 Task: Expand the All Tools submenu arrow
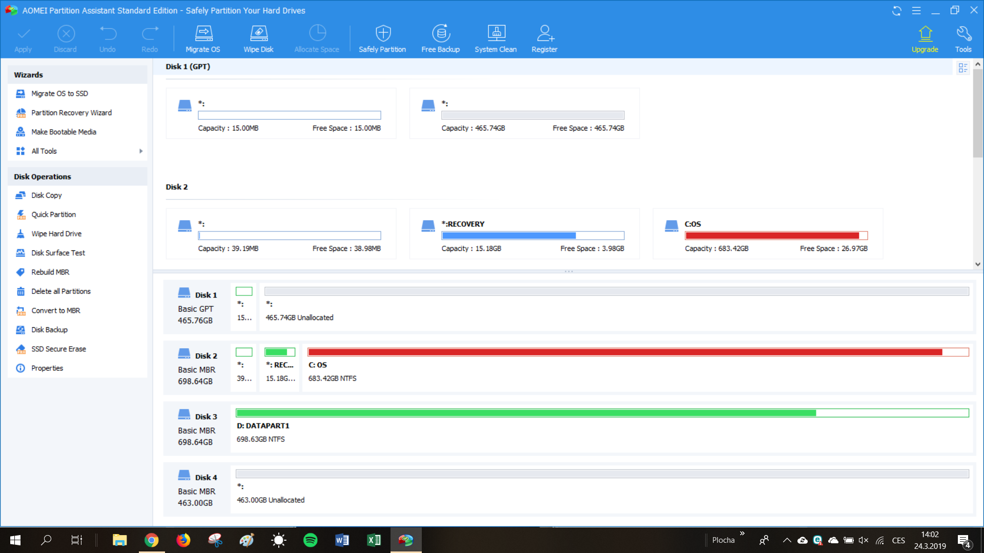tap(141, 151)
